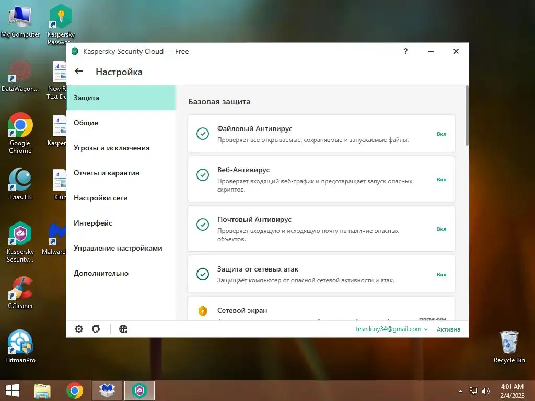
Task: Open Веб-Антивирус settings title
Action: pyautogui.click(x=243, y=170)
